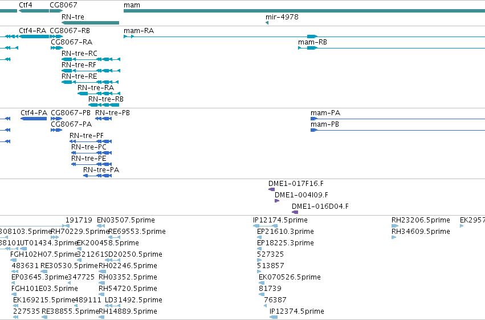The height and width of the screenshot is (320, 485).
Task: Select the CG8067-PB protein glyph
Action: pos(56,119)
